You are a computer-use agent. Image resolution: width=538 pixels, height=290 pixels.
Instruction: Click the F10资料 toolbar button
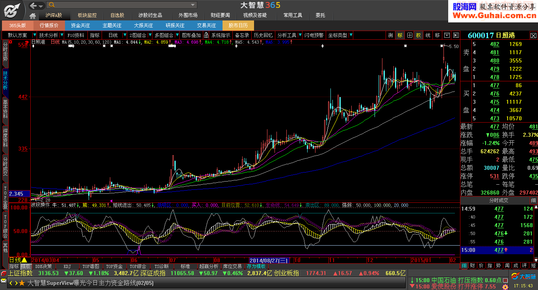point(76,35)
